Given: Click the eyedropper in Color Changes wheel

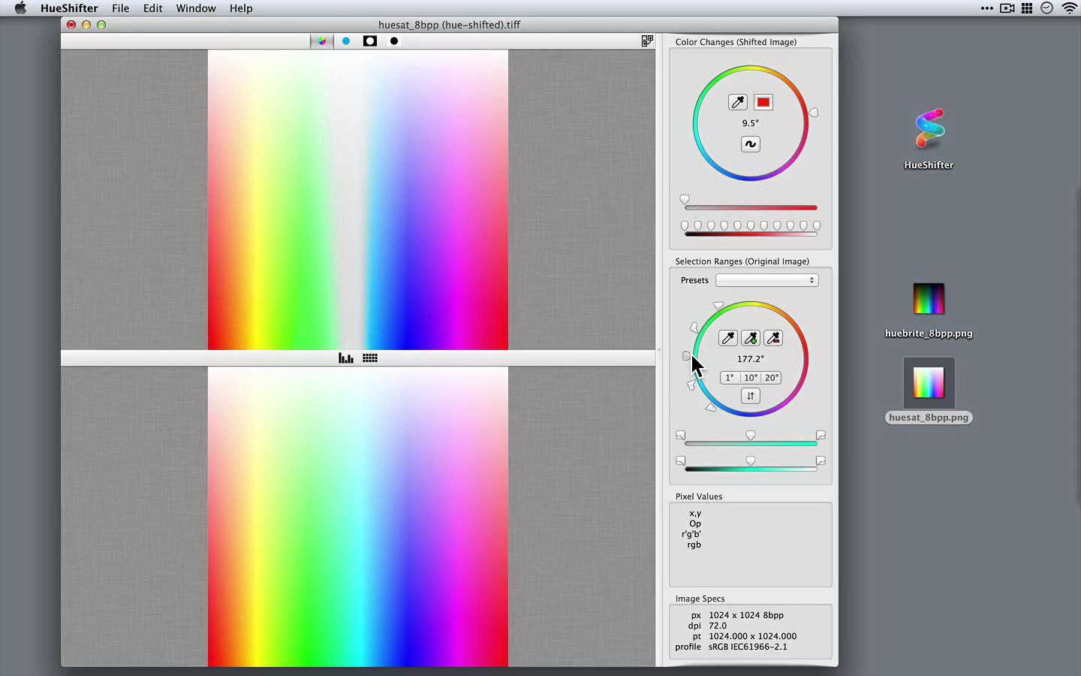Looking at the screenshot, I should coord(738,102).
